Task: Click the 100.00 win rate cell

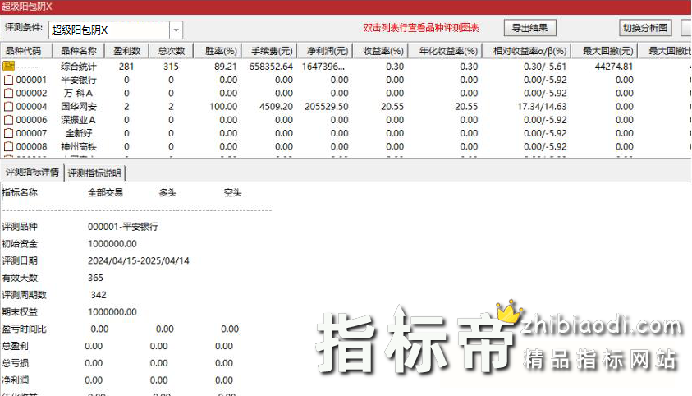Action: [x=223, y=107]
